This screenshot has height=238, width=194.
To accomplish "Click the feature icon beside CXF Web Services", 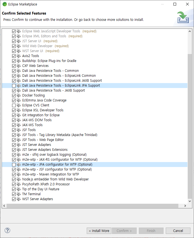I will (x=19, y=66).
